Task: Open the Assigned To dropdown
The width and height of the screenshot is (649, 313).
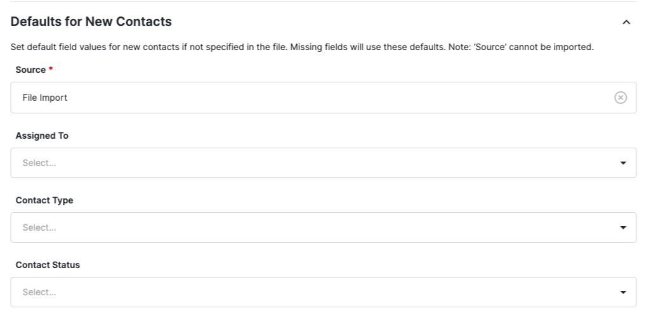Action: 317,163
